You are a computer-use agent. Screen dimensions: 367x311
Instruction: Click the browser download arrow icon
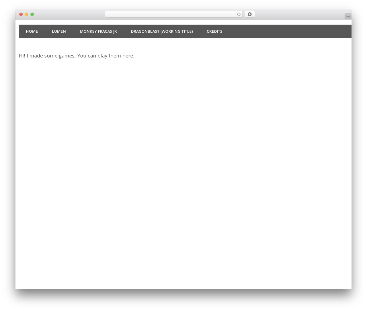(x=249, y=14)
